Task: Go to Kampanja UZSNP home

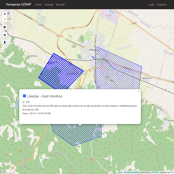Action: coord(18,4)
